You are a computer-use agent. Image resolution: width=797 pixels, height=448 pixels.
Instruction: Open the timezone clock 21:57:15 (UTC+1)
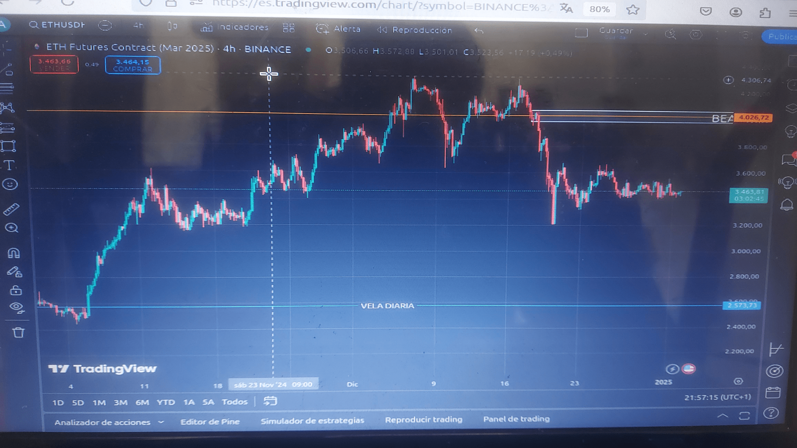[x=717, y=397]
